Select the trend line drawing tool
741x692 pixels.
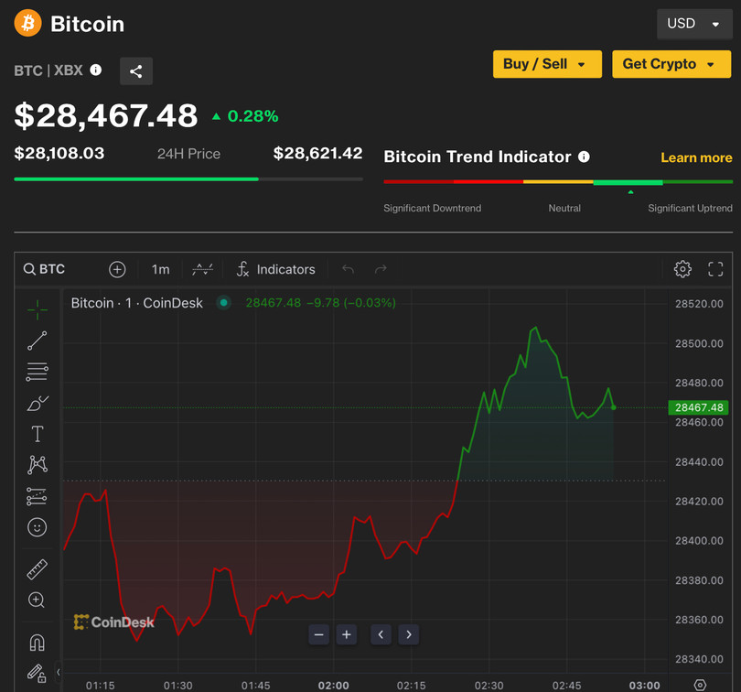(37, 341)
